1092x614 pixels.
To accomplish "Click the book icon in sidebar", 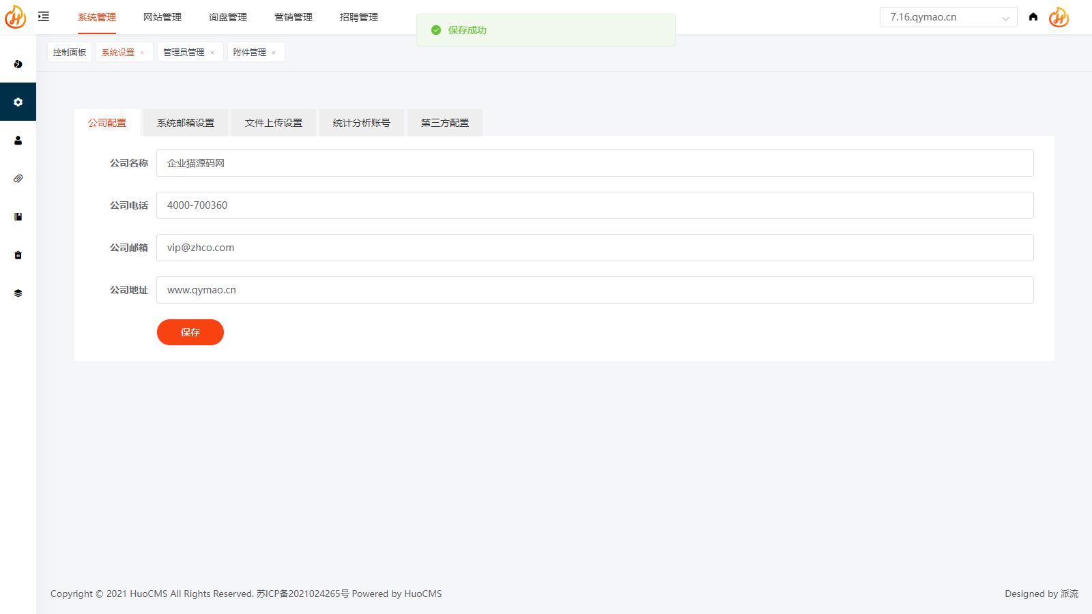I will 18,217.
